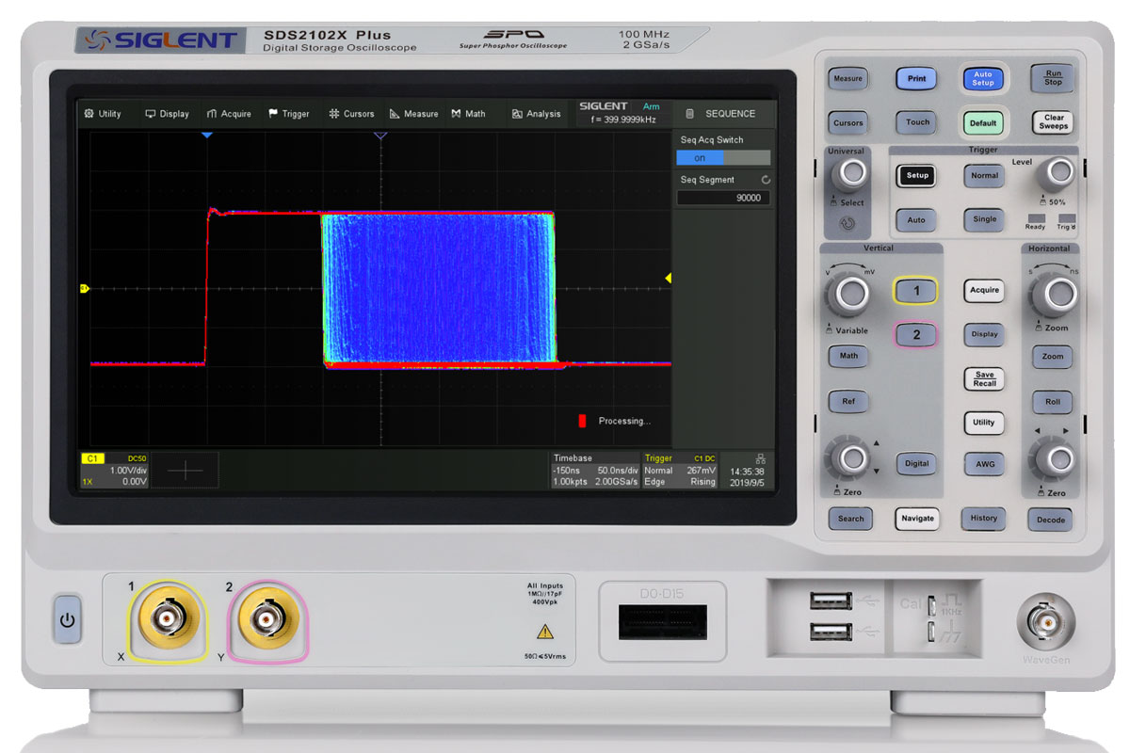Image resolution: width=1130 pixels, height=753 pixels.
Task: Open the Math menu on the screen's menu bar
Action: (x=468, y=114)
